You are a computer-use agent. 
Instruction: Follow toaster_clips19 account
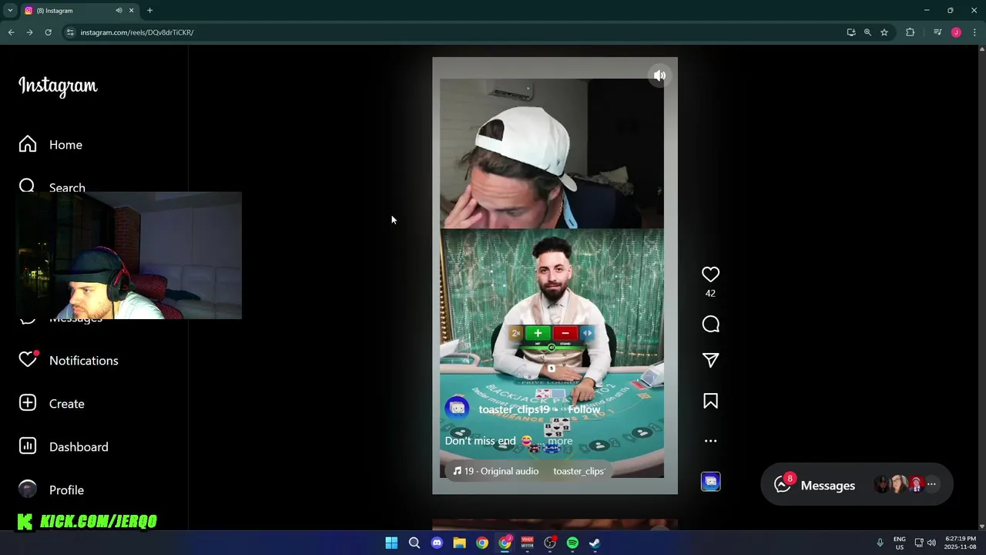(584, 409)
